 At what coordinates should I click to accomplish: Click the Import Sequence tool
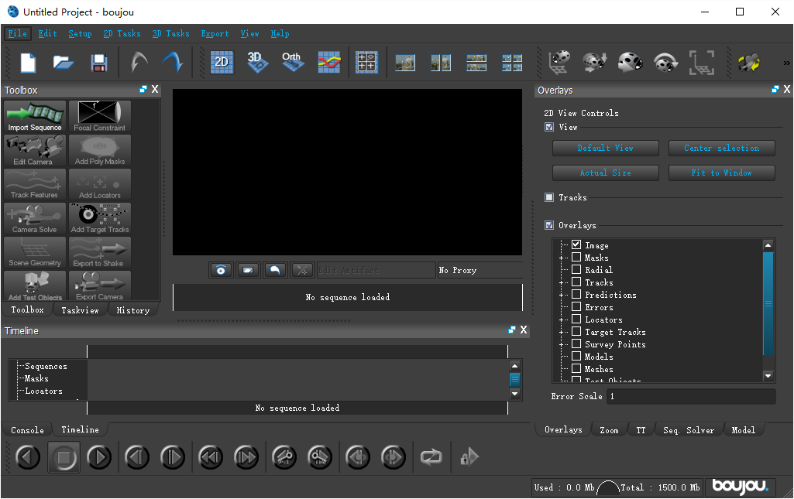point(35,116)
